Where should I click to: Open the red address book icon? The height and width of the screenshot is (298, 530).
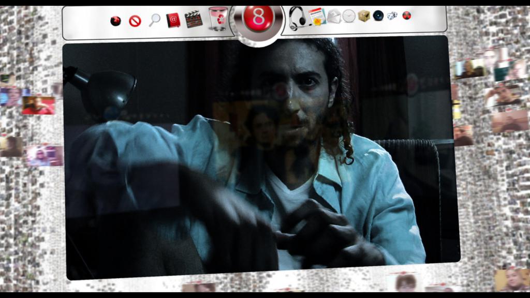coord(173,20)
